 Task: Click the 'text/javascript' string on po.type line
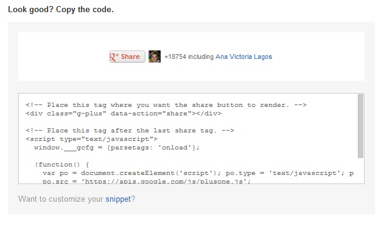304,173
